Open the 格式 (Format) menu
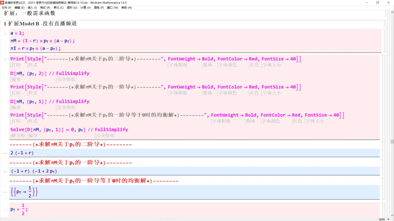The height and width of the screenshot is (221, 394). 45,7
